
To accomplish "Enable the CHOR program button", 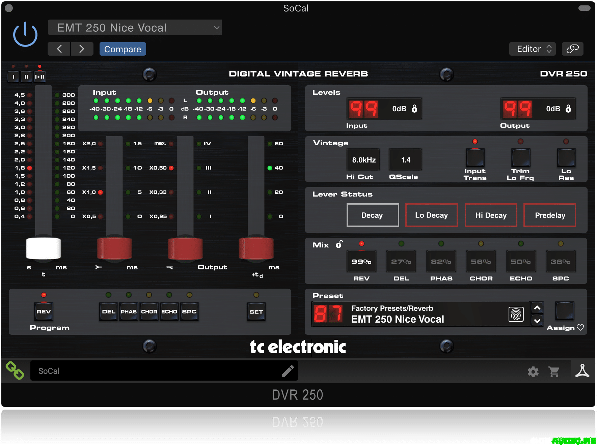I will coord(149,311).
